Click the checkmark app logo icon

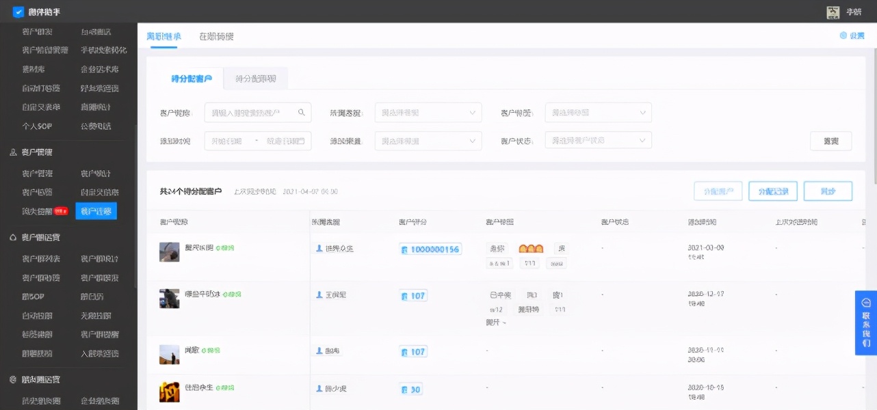tap(19, 11)
